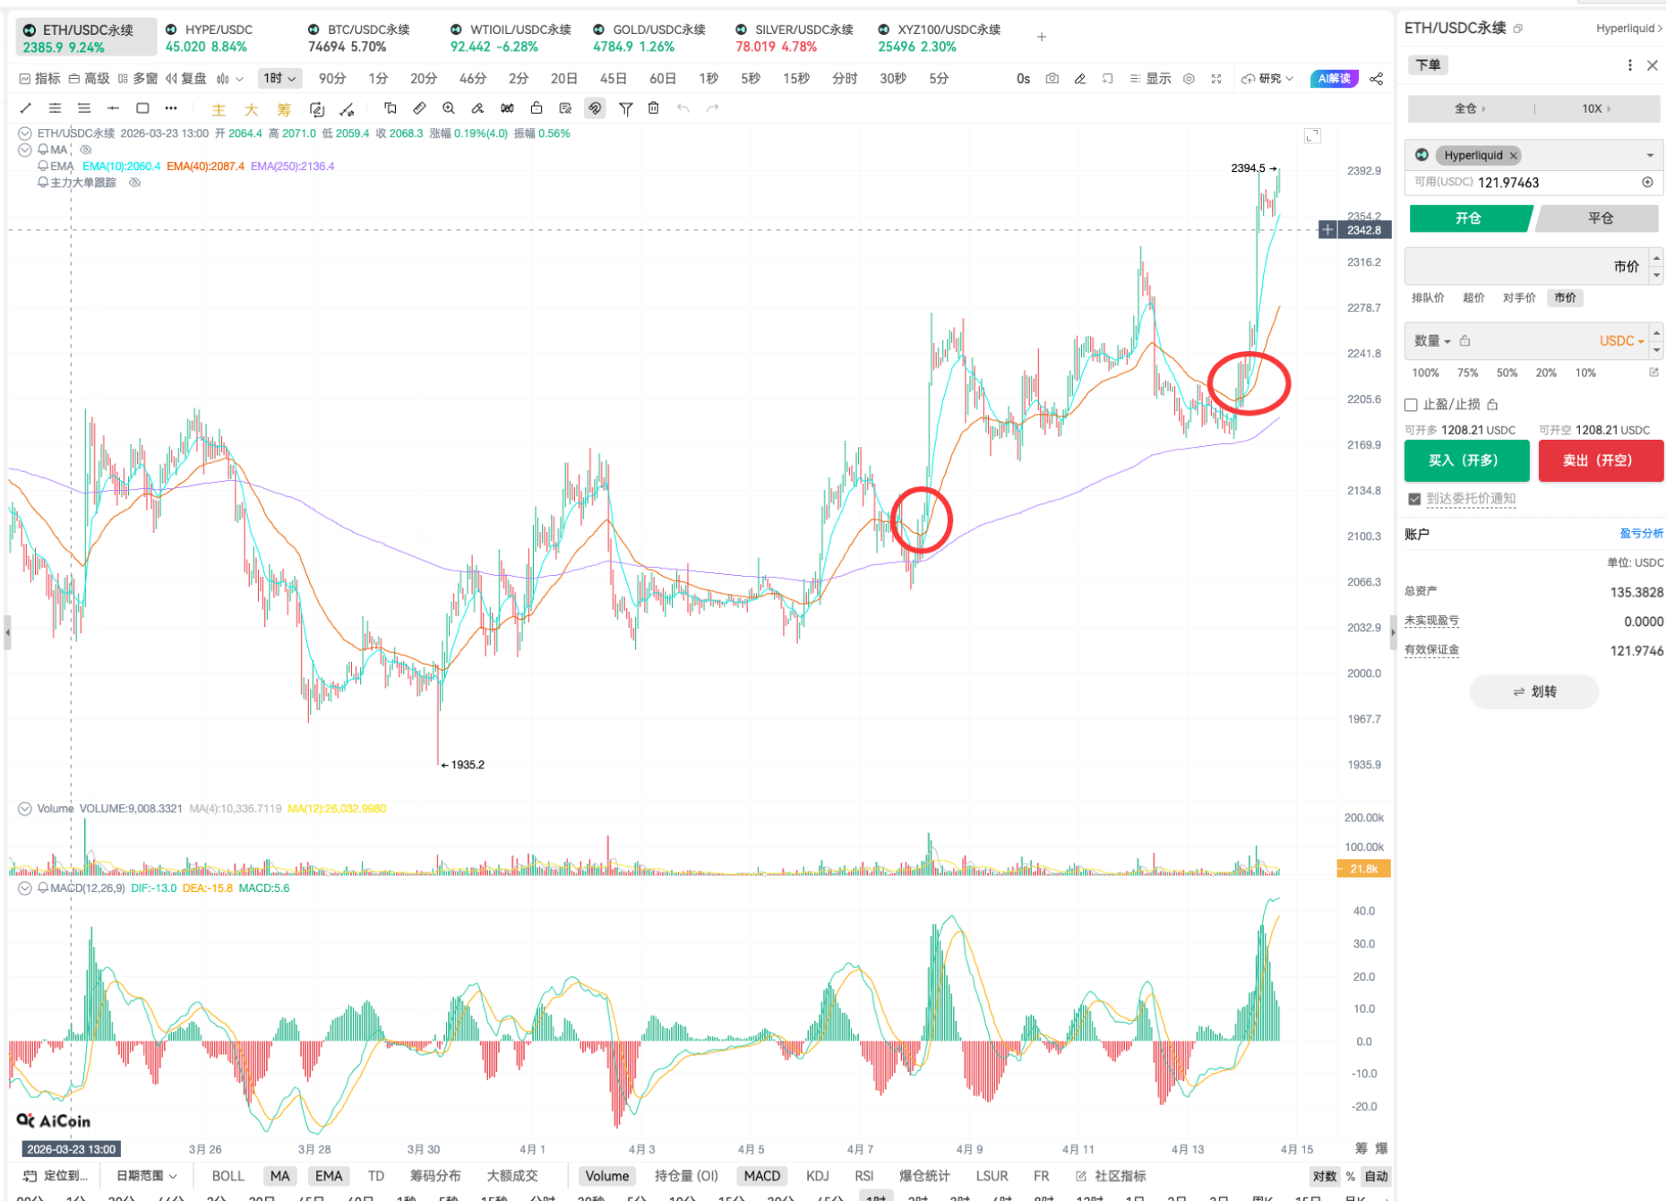The height and width of the screenshot is (1201, 1666).
Task: Open the 1时 timeframe dropdown
Action: pyautogui.click(x=279, y=78)
